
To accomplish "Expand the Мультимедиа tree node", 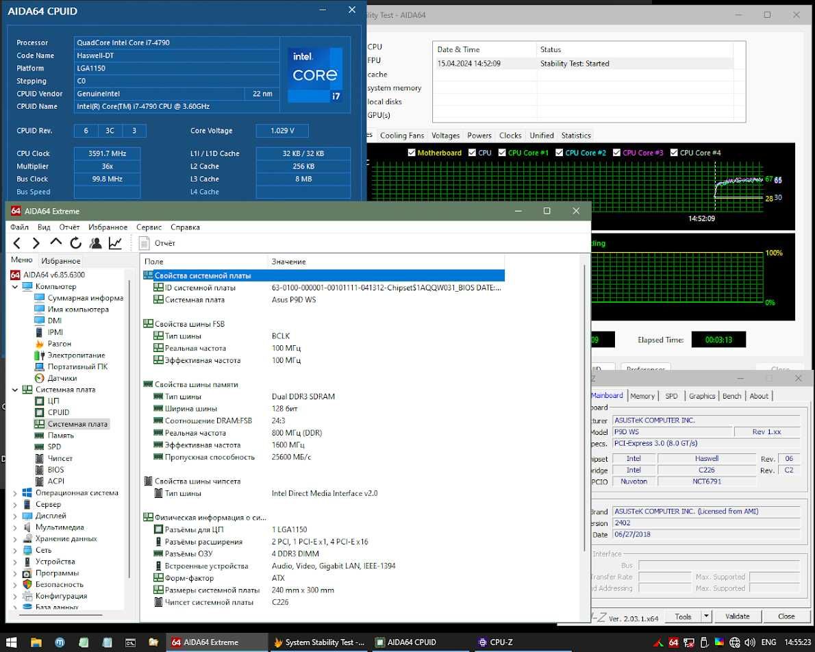I will point(14,527).
